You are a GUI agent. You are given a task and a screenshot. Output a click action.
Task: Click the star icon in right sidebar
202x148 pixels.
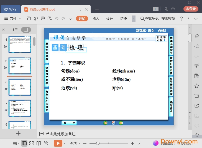(197, 86)
